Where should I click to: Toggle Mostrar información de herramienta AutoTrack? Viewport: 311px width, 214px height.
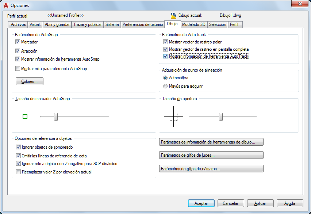click(165, 56)
